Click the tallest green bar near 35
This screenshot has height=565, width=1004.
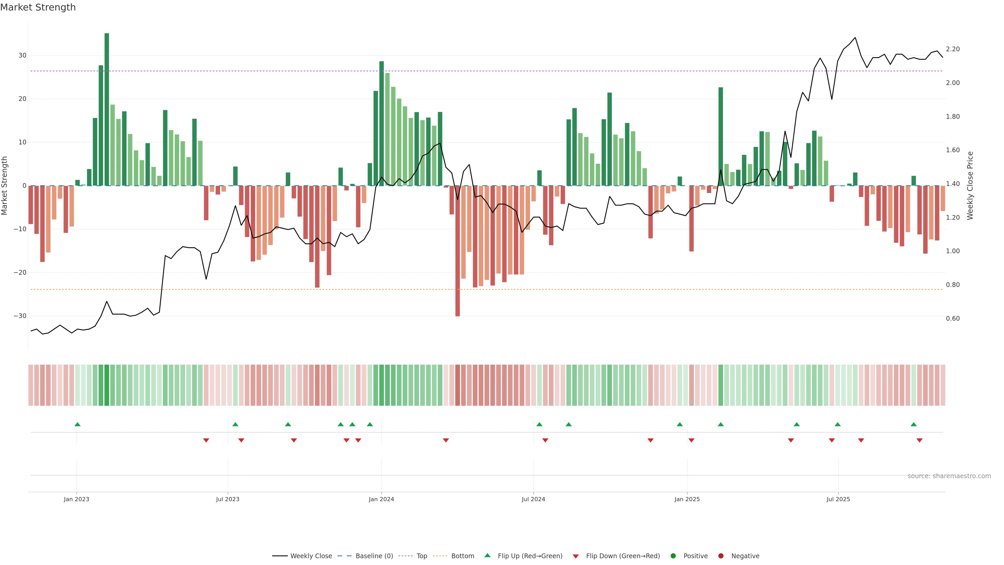click(x=107, y=109)
